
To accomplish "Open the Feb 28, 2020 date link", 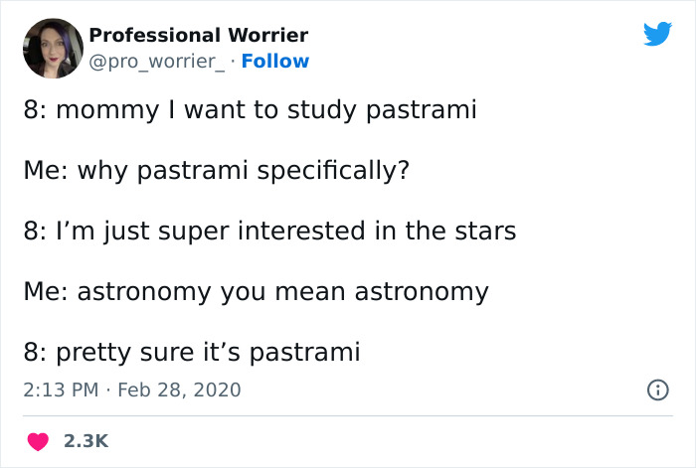I will tap(179, 390).
